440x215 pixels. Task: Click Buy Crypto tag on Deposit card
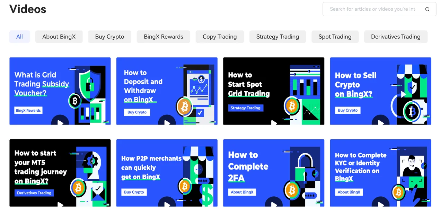(x=137, y=112)
